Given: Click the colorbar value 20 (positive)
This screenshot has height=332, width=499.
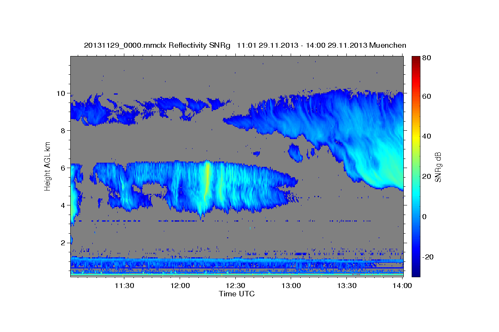Looking at the screenshot, I should (427, 176).
